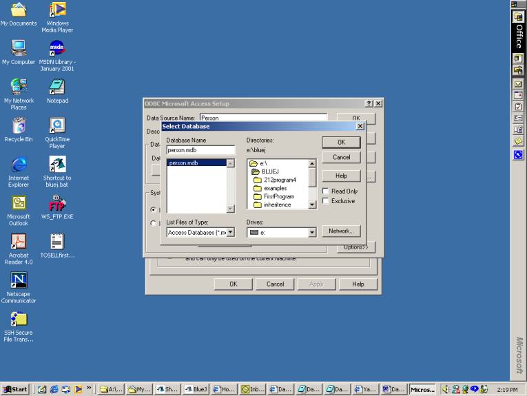Click New Note yellow icon in Office bar

(518, 141)
